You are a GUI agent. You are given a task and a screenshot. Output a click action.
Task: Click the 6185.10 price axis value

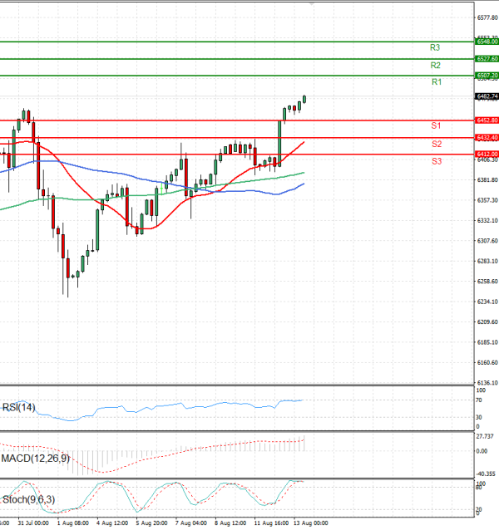(487, 342)
